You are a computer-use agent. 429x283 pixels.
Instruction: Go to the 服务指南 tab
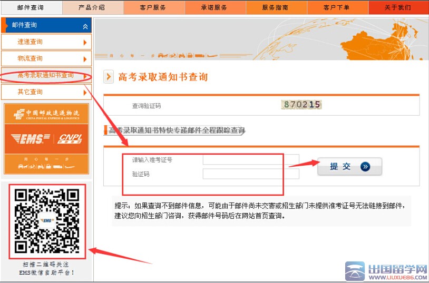[275, 7]
